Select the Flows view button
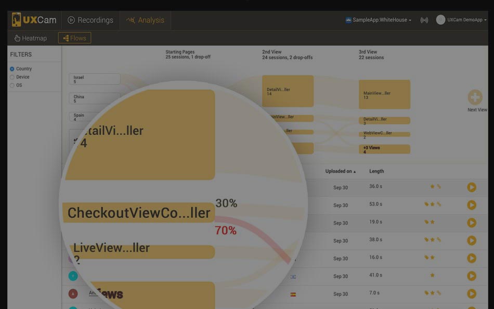This screenshot has width=494, height=309. pos(74,38)
